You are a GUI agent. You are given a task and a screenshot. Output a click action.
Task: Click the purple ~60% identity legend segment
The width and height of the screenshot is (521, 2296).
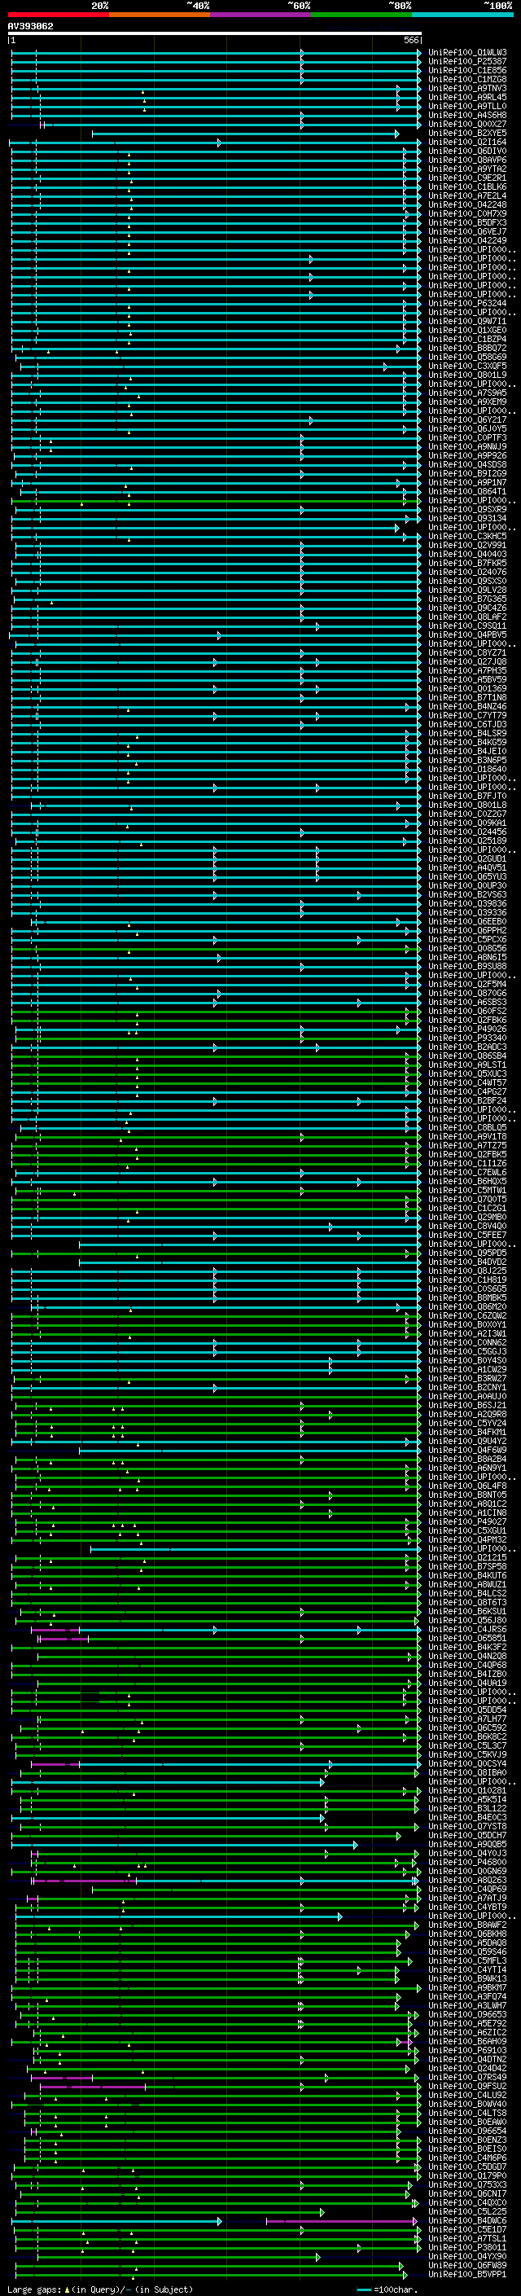tap(261, 15)
